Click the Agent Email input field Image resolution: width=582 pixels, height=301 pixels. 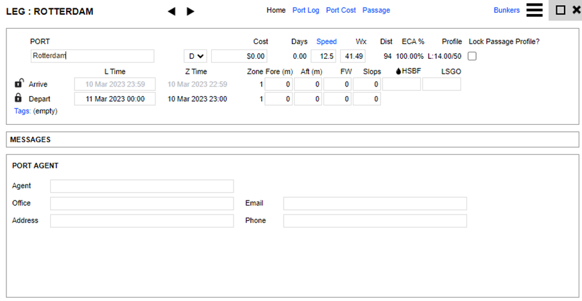point(375,204)
